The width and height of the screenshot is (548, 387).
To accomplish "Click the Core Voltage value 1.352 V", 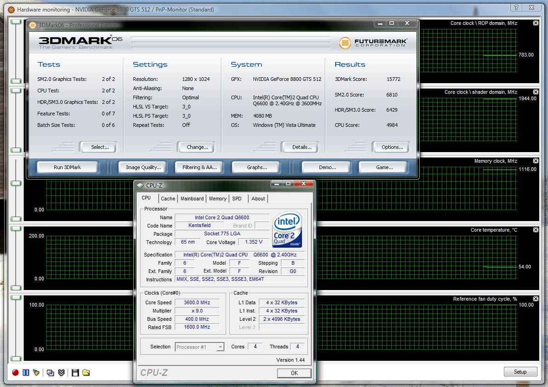I will [x=253, y=242].
